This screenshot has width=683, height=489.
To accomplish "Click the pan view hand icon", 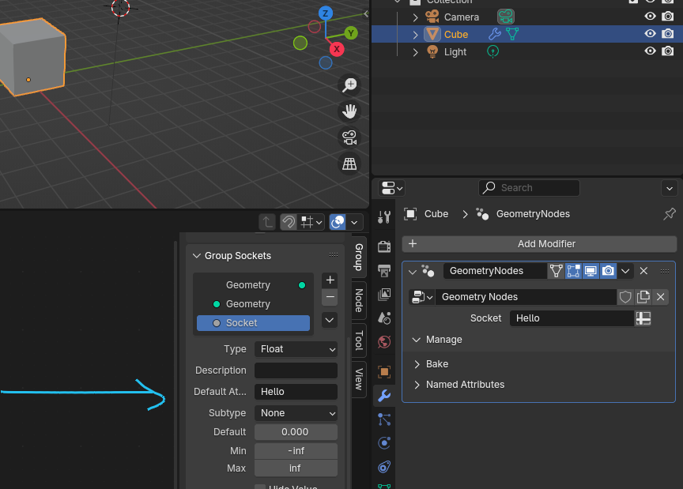I will tap(349, 111).
